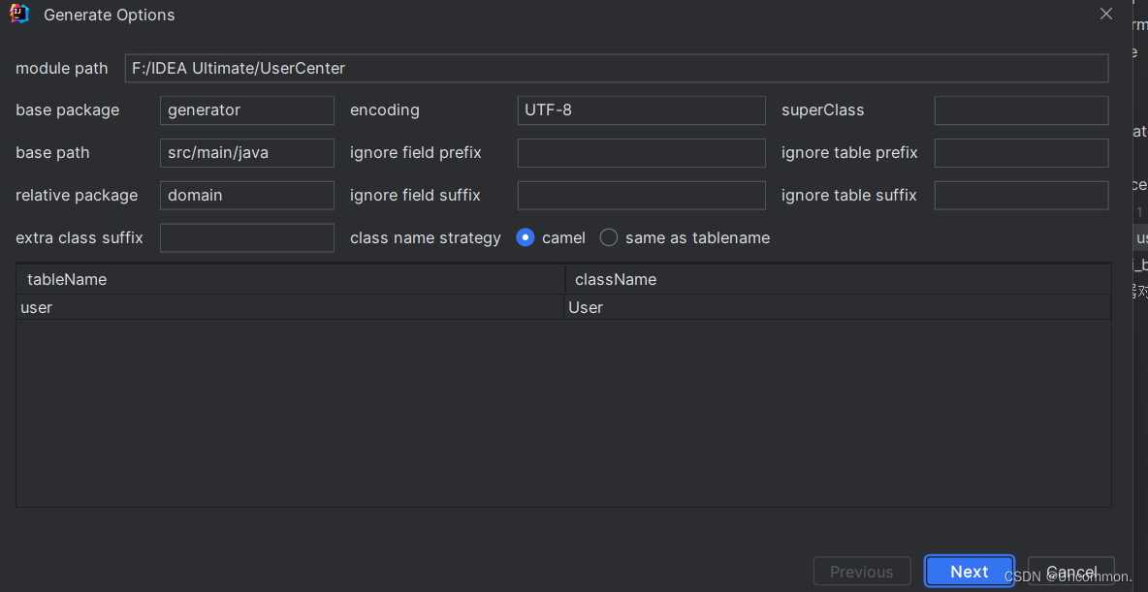Select the camel class name strategy
This screenshot has height=592, width=1148.
pyautogui.click(x=526, y=237)
